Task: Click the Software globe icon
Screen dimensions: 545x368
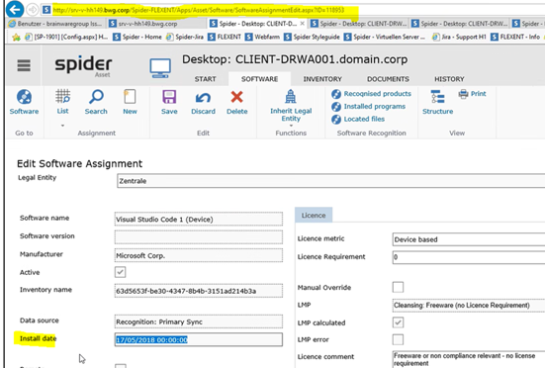Action: point(24,97)
